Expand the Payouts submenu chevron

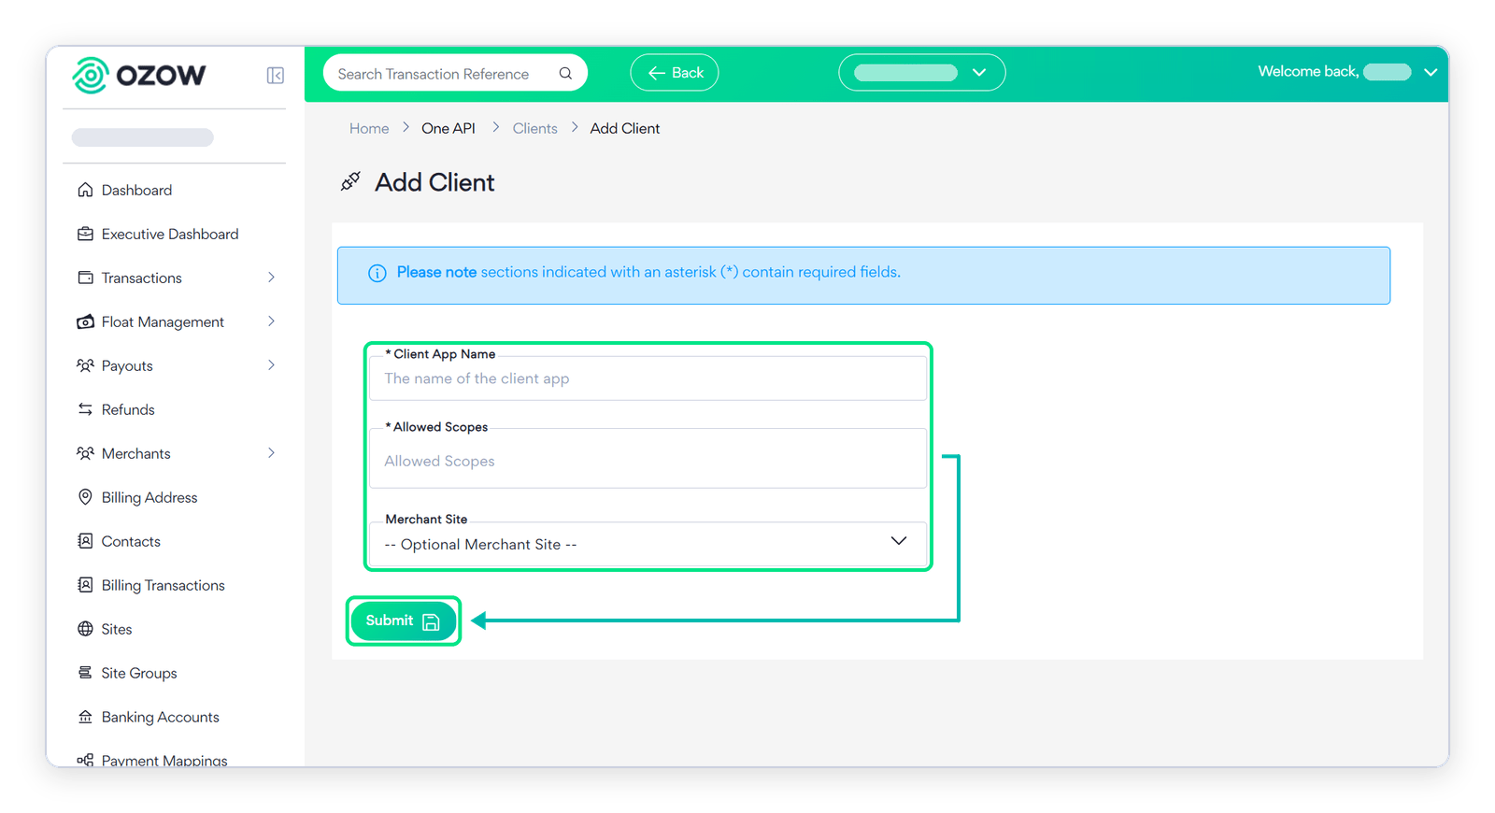tap(271, 365)
